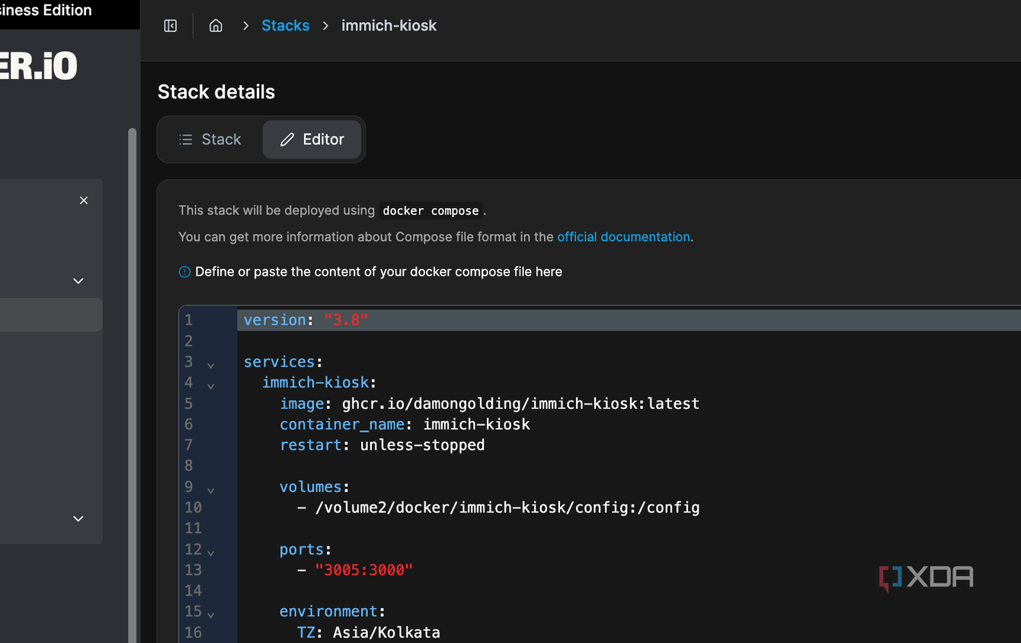Close the sidebar panel with the X icon
This screenshot has width=1021, height=643.
point(84,200)
